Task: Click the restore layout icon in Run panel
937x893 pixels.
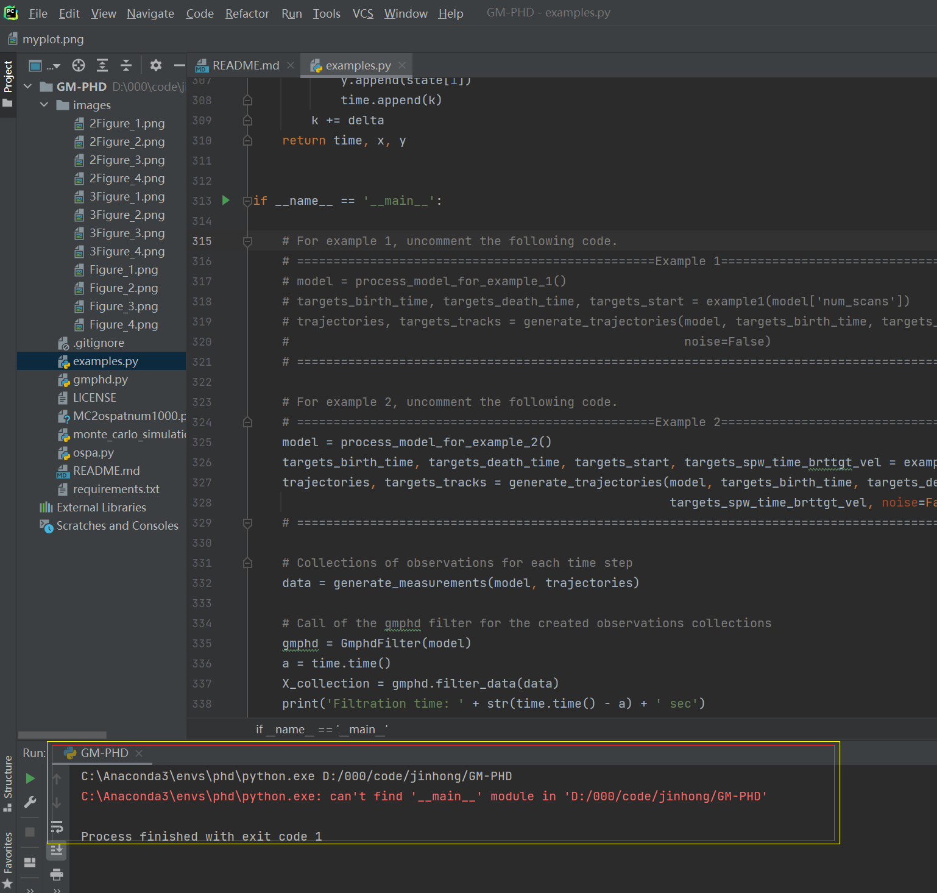Action: [x=30, y=862]
